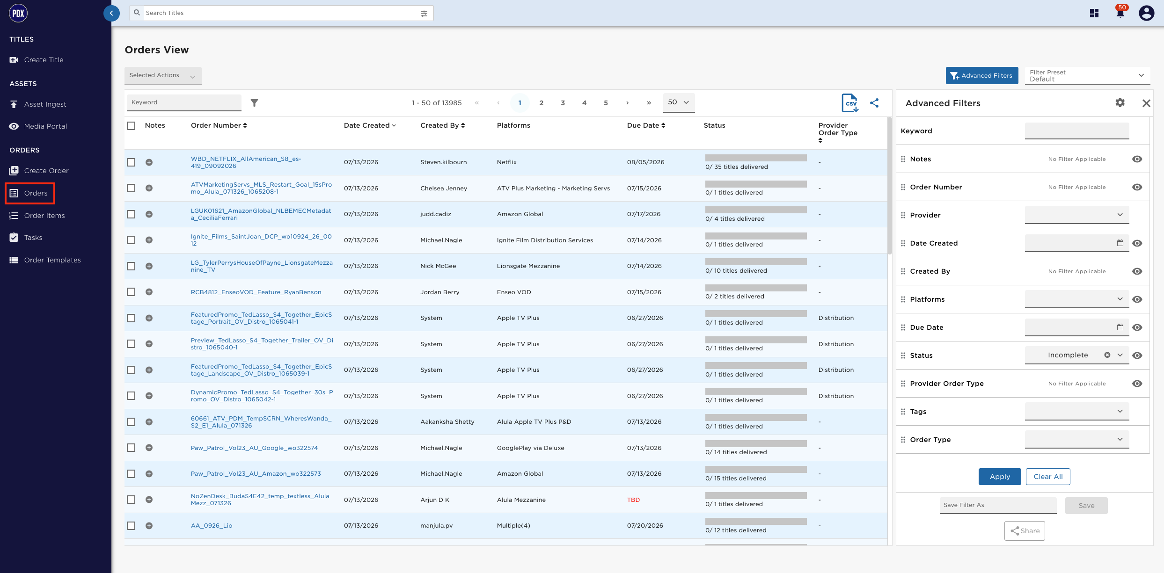Open order NoZenDesk_BudaS4E42_temp_textless link
Viewport: 1164px width, 573px height.
(260, 500)
